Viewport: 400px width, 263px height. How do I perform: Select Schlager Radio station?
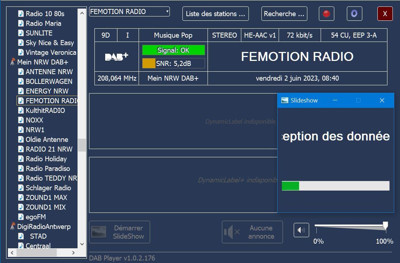pos(48,188)
